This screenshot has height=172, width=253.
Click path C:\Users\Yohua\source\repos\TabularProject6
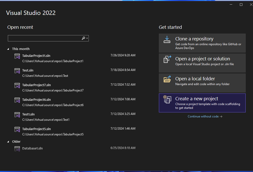coord(53,105)
